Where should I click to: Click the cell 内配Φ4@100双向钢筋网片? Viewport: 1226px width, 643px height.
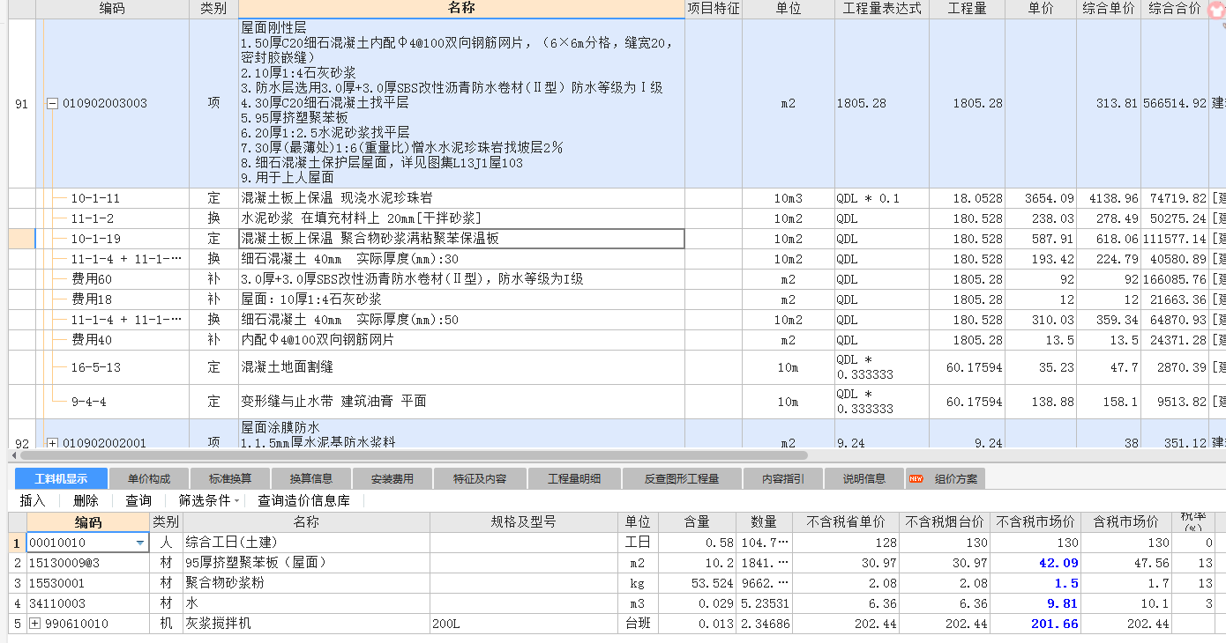pyautogui.click(x=461, y=340)
